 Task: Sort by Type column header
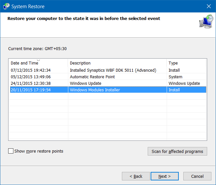click(186, 63)
